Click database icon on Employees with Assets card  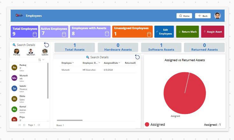coord(107,34)
